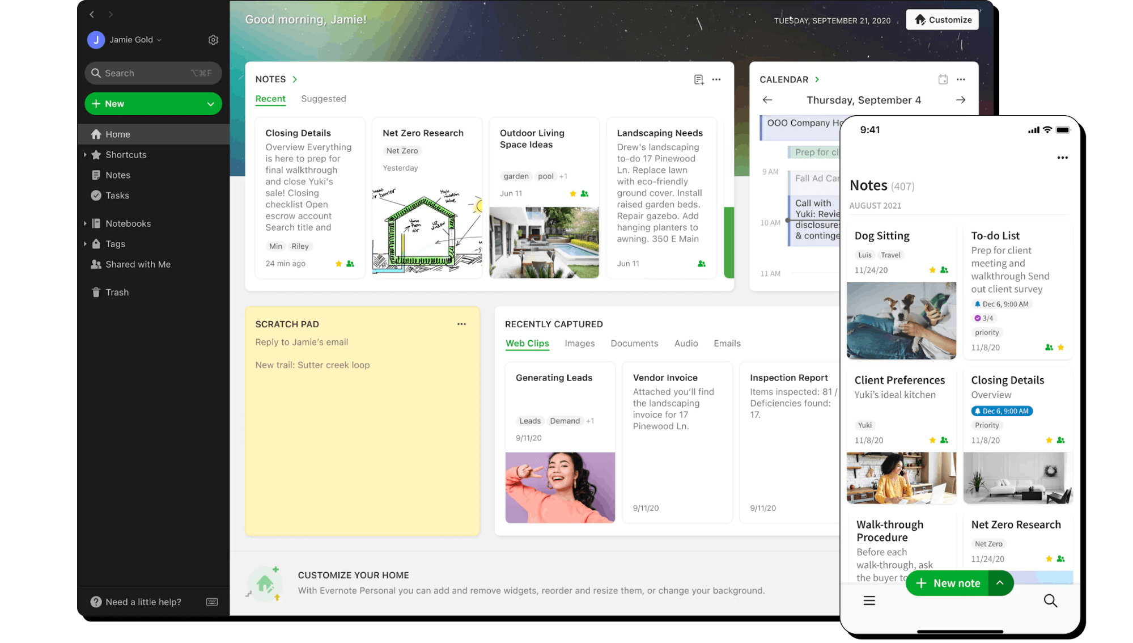Select the Images tab in Recently Captured
Screen dimensions: 1133x643
[x=579, y=344]
